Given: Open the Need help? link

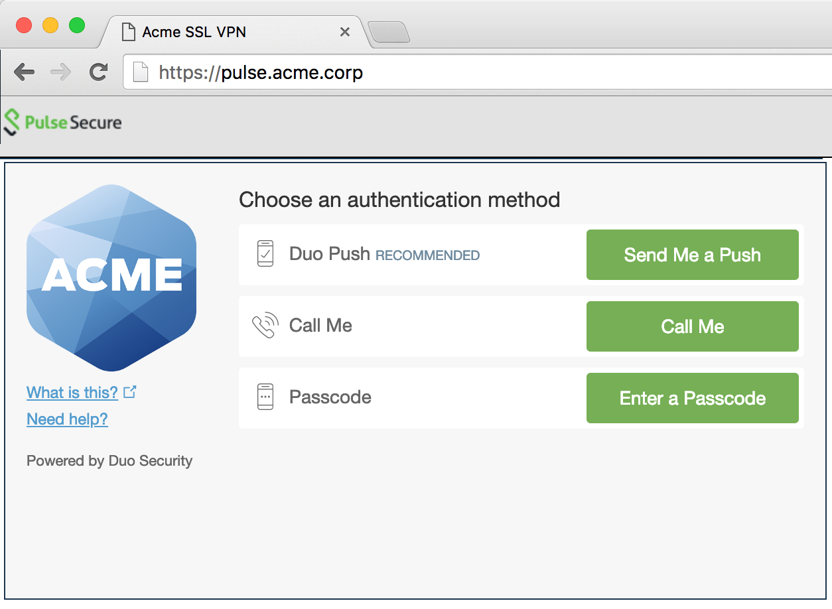Looking at the screenshot, I should tap(67, 419).
